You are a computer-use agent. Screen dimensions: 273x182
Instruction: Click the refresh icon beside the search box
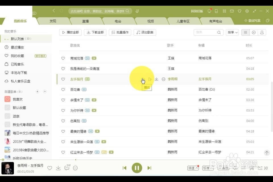(x=61, y=11)
